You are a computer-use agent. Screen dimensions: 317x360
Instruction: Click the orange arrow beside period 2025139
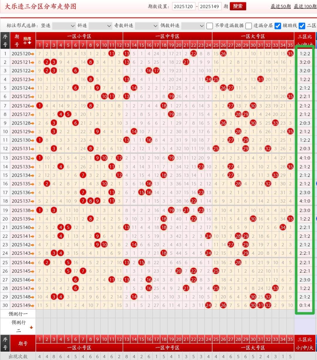33,219
